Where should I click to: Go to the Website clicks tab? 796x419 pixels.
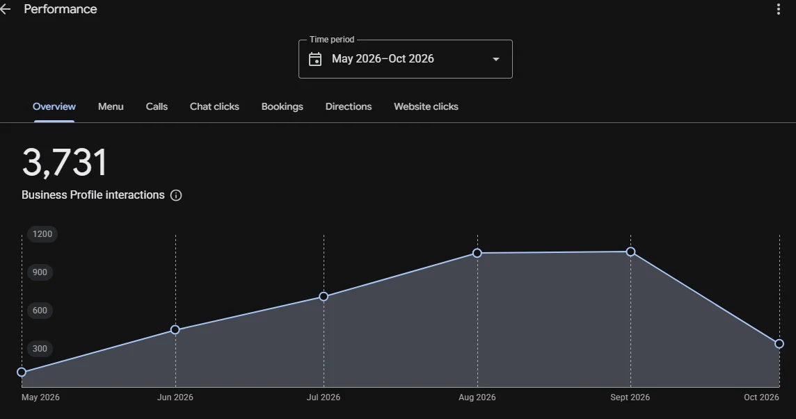tap(426, 106)
